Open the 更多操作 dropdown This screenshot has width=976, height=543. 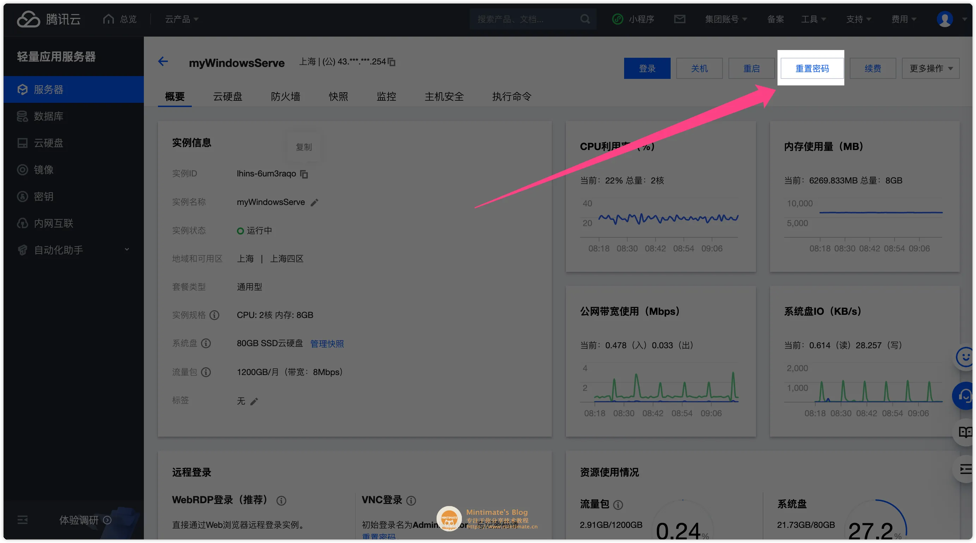click(x=931, y=68)
